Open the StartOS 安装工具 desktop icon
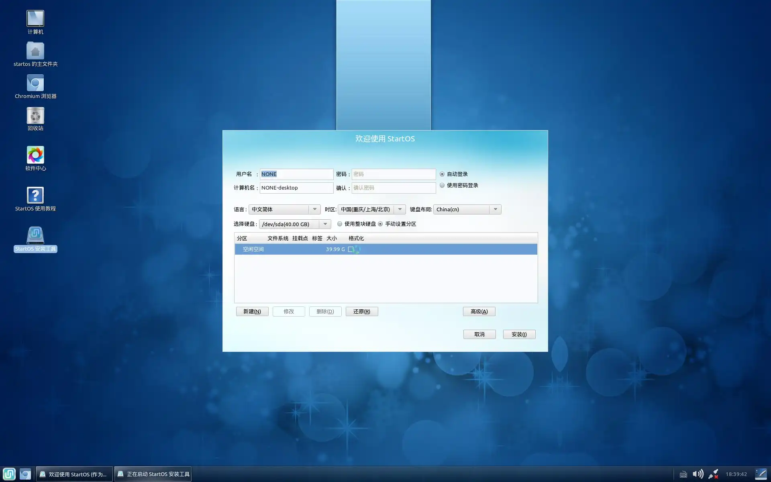 (x=35, y=236)
